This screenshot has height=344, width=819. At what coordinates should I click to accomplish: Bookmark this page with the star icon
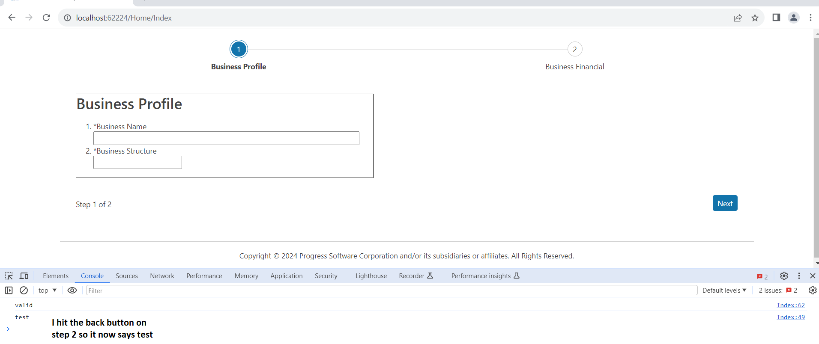755,18
